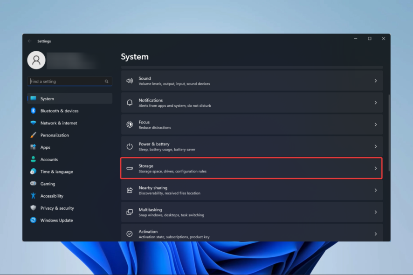Viewport: 413px width, 275px height.
Task: Open the Gaming settings page
Action: point(70,184)
